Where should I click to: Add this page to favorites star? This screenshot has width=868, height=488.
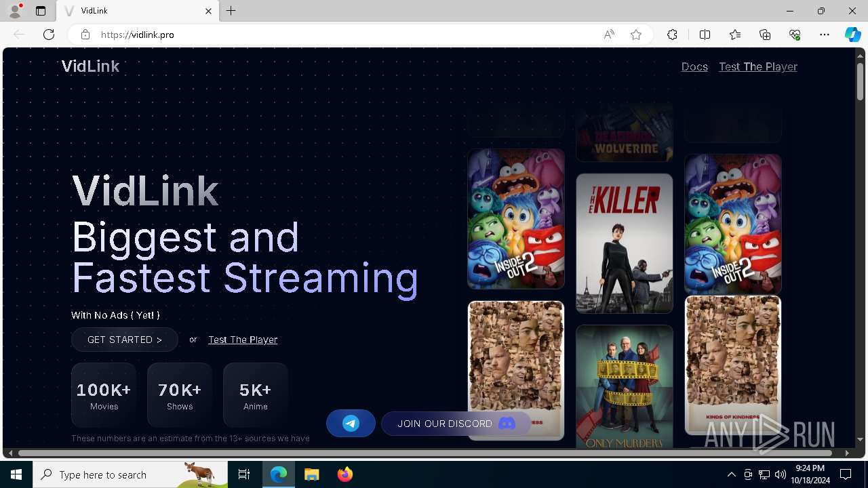point(636,35)
